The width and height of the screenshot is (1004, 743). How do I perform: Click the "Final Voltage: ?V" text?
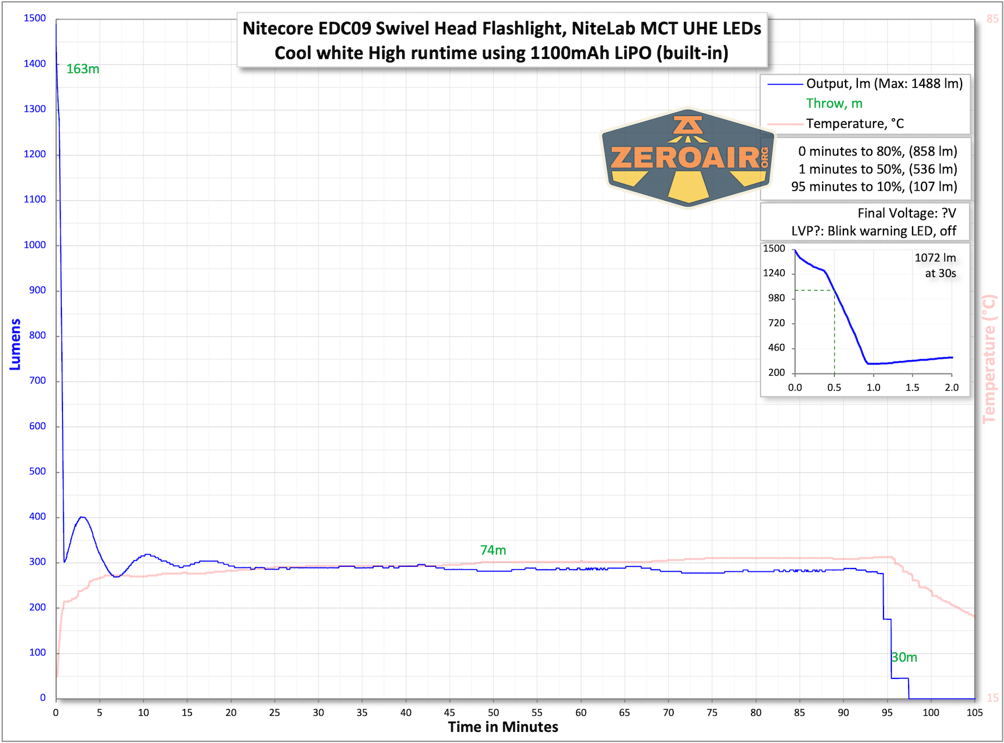906,213
